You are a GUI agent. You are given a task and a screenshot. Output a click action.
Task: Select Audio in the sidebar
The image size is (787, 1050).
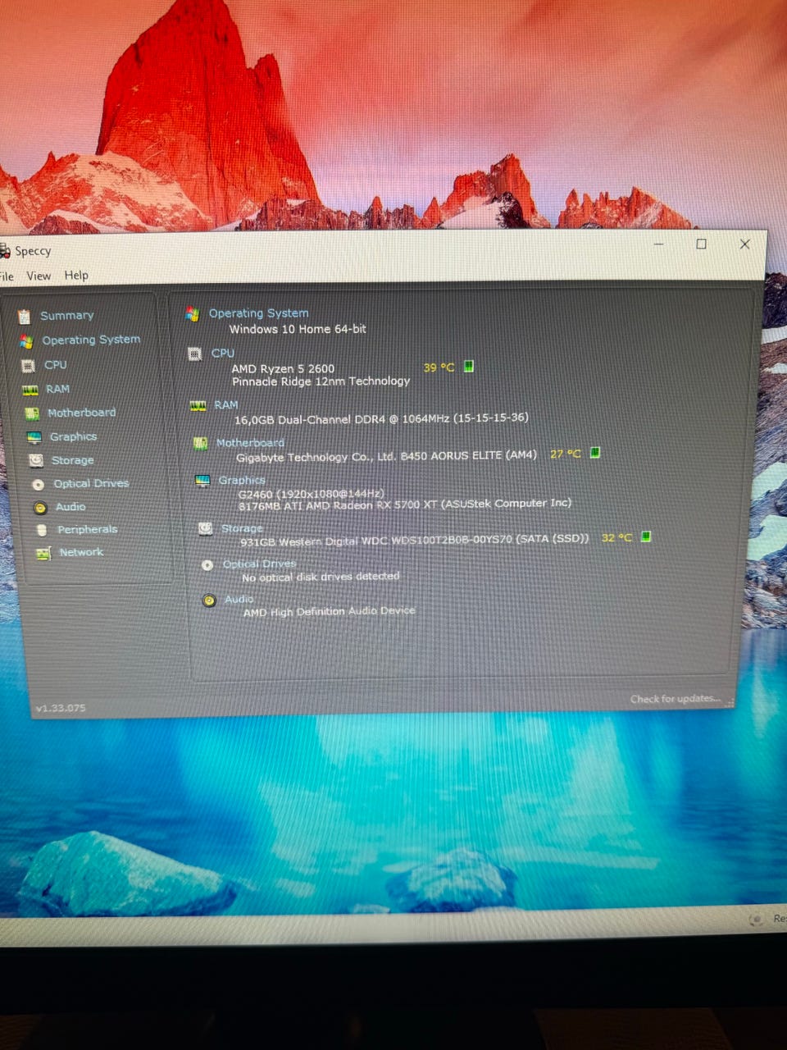click(x=71, y=507)
